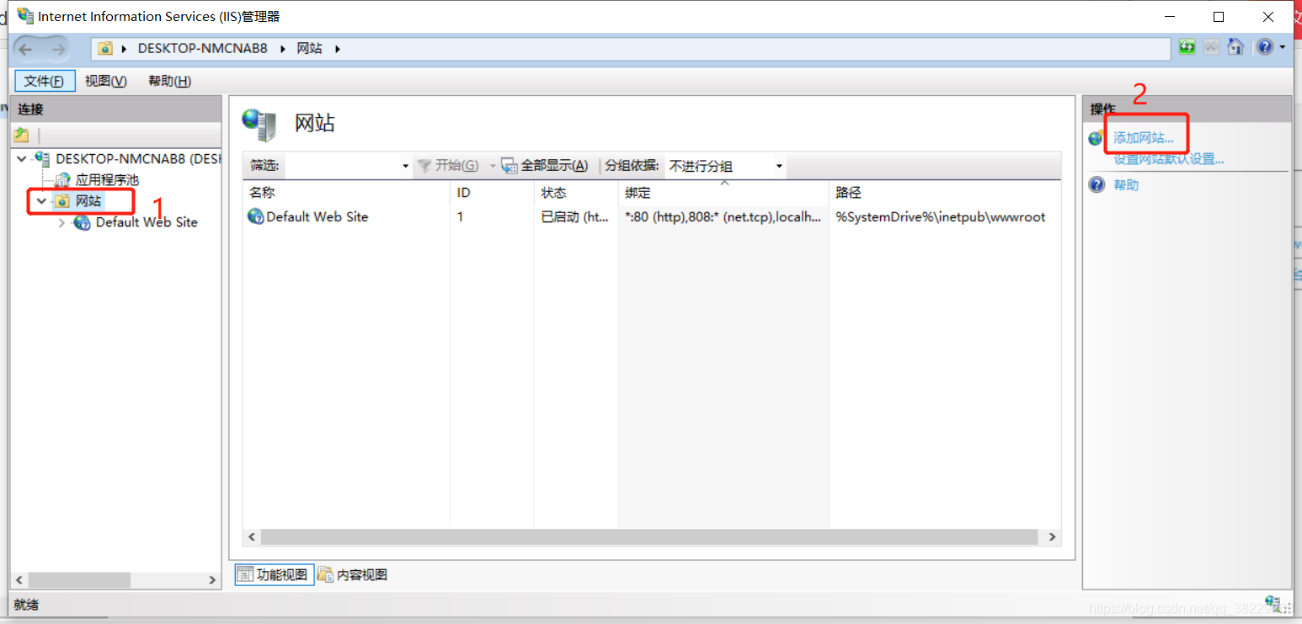1302x624 pixels.
Task: Click the 网站 folder icon in tree
Action: coord(62,200)
